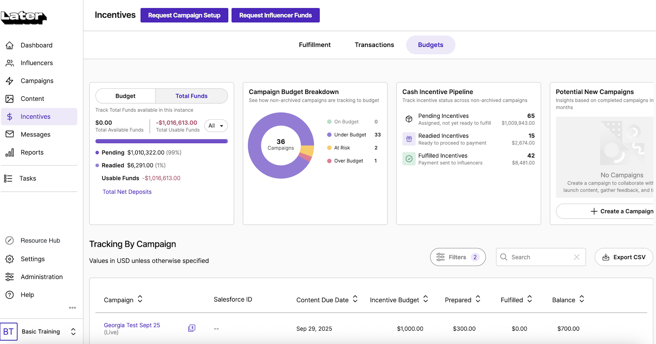656x344 pixels.
Task: Open the Messages envelope icon
Action: (x=10, y=134)
